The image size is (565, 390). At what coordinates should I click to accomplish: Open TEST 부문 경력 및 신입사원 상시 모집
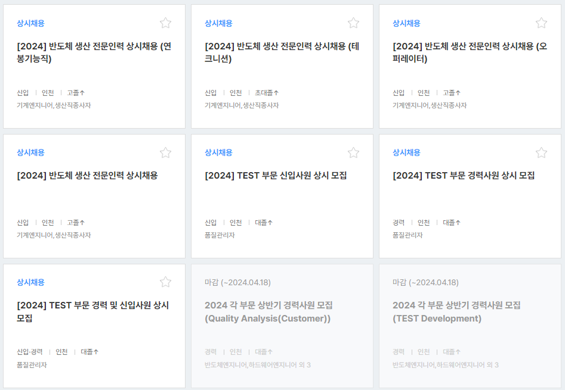tap(93, 311)
